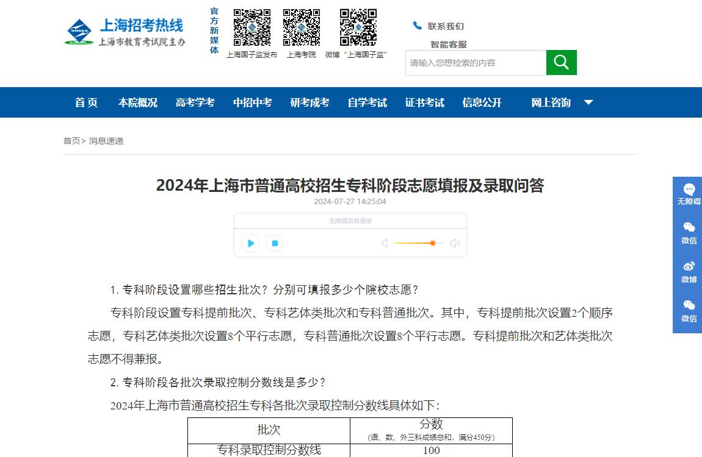Click the 上海考院 QR code
The height and width of the screenshot is (457, 702).
[300, 27]
